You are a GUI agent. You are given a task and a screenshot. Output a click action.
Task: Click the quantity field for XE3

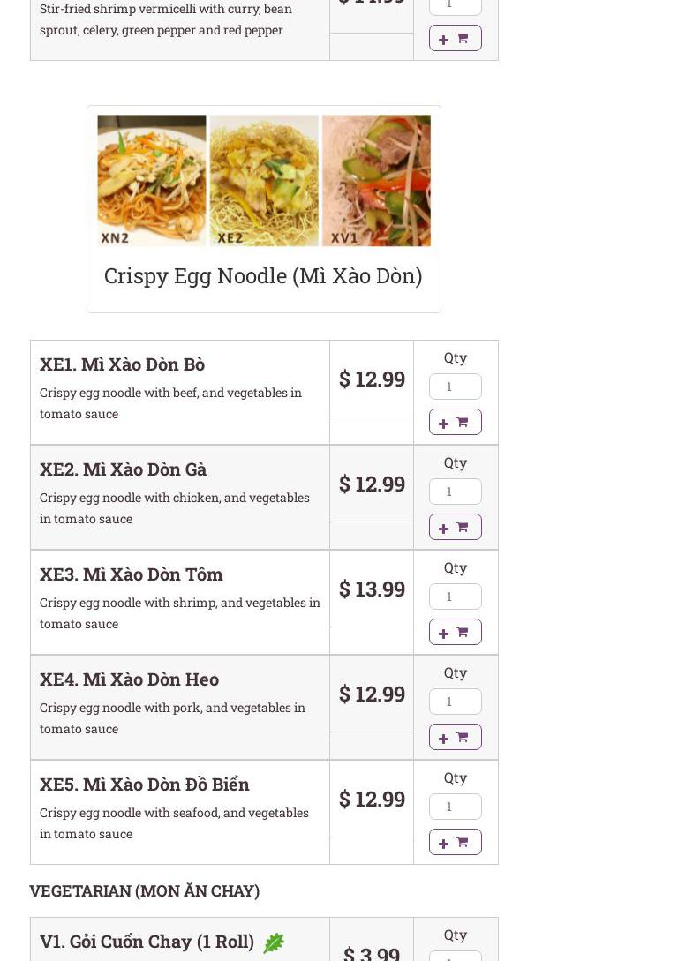point(455,597)
